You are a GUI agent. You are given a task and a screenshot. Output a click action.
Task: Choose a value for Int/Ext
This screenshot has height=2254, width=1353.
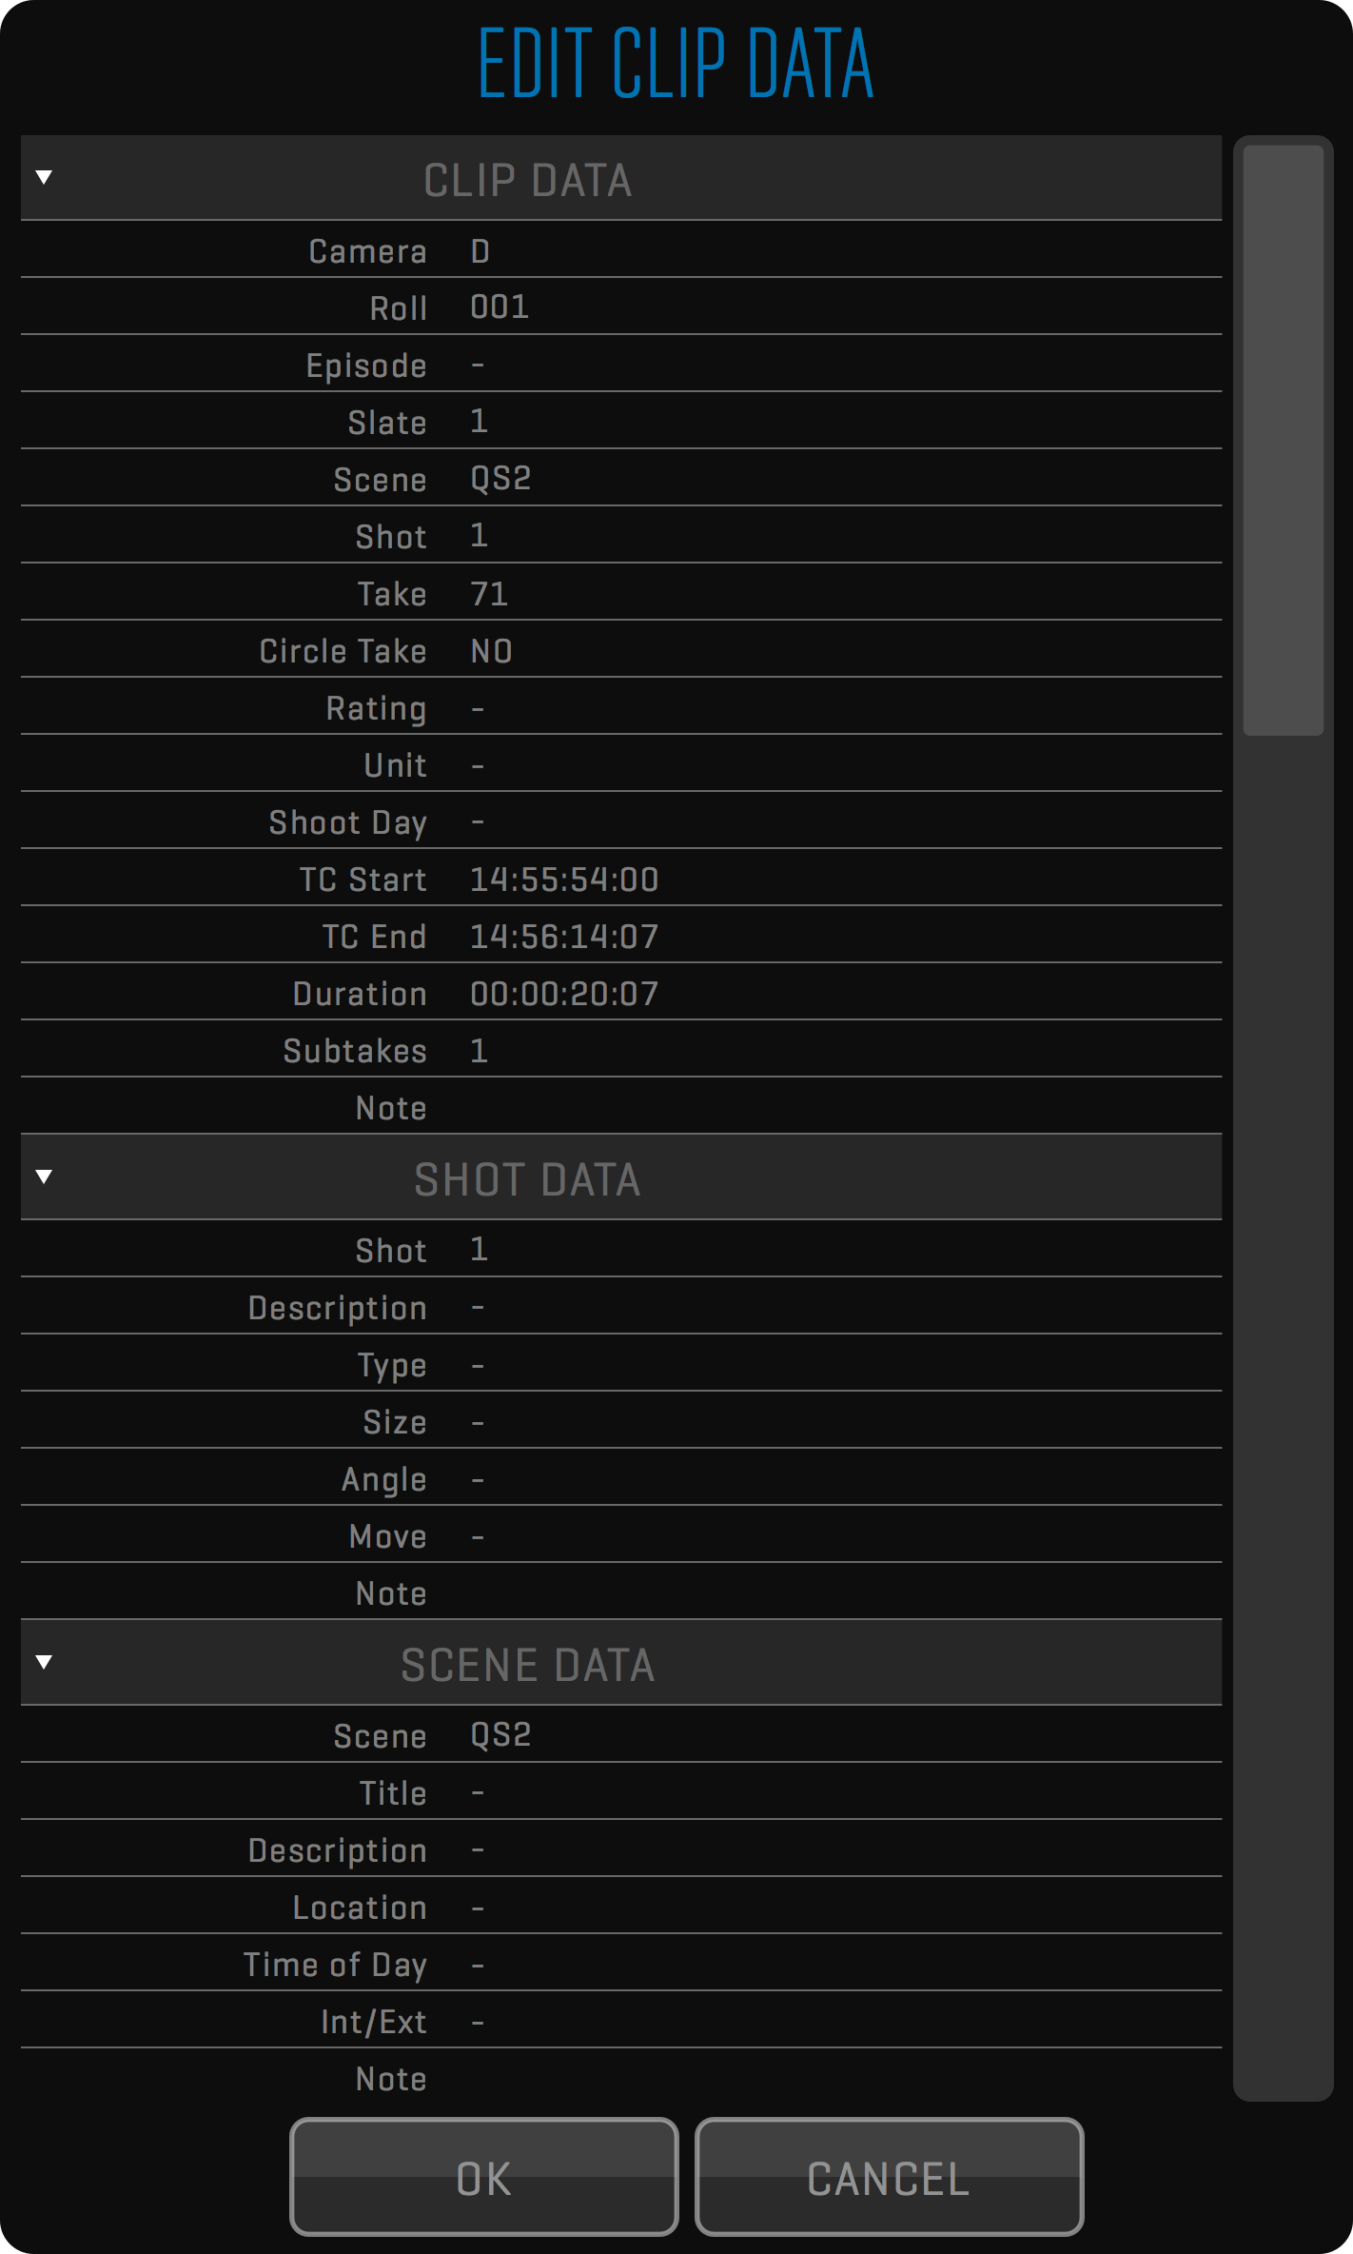[479, 2022]
